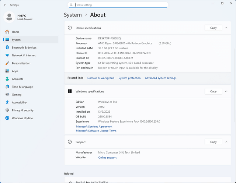
Task: Collapse the Support section chevron
Action: point(226,142)
